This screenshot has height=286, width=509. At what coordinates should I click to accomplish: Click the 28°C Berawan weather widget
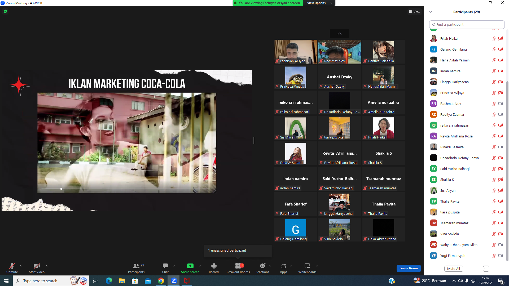[x=430, y=281]
